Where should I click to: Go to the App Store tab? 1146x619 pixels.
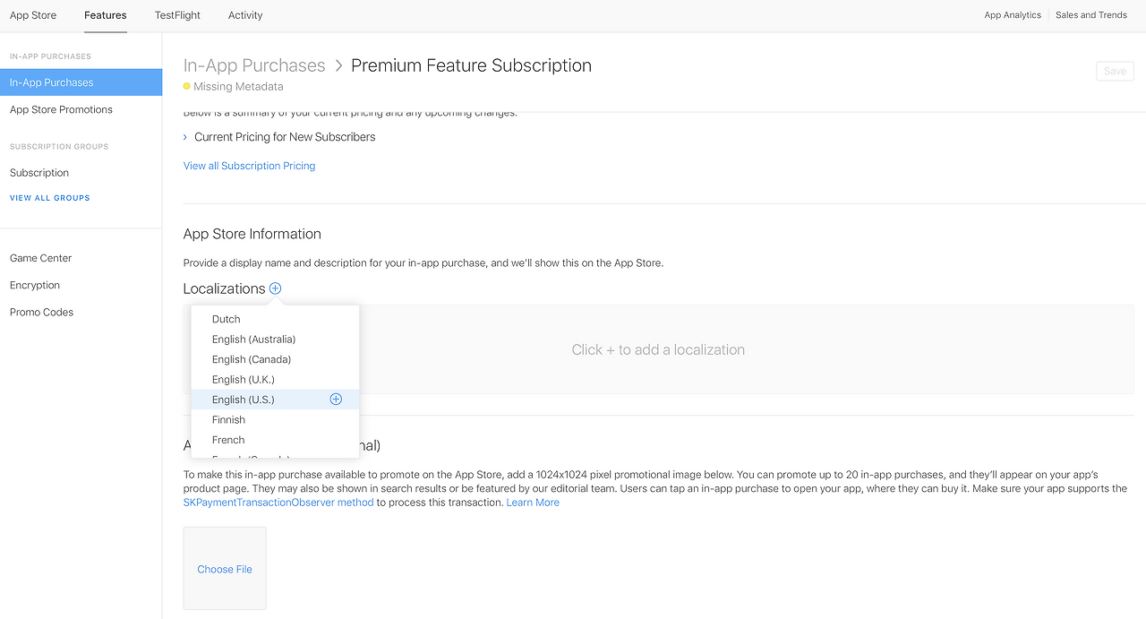(x=33, y=15)
